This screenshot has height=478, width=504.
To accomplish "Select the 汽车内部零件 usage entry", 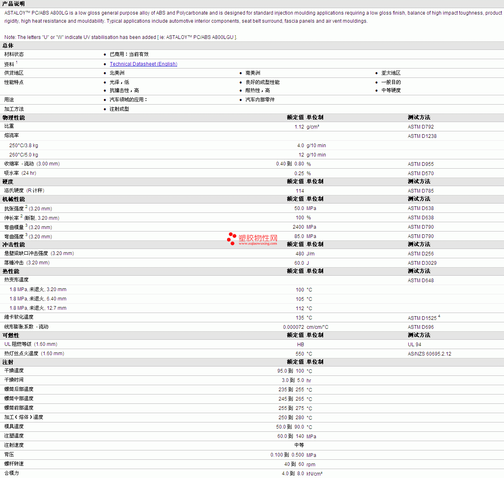I will [x=260, y=100].
